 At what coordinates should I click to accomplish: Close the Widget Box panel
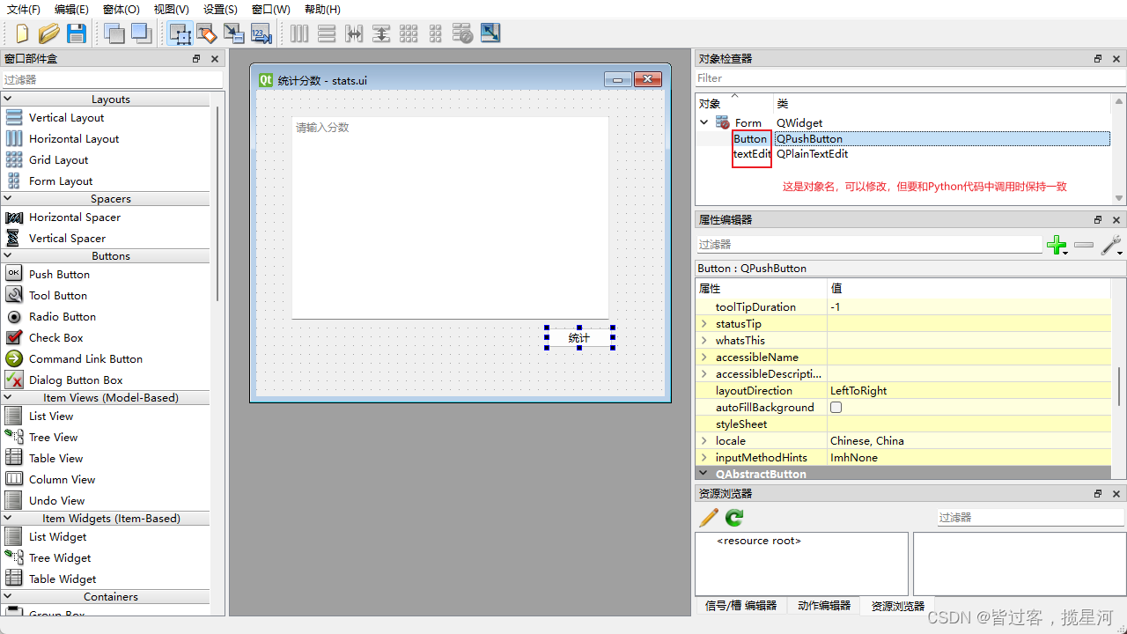(215, 59)
